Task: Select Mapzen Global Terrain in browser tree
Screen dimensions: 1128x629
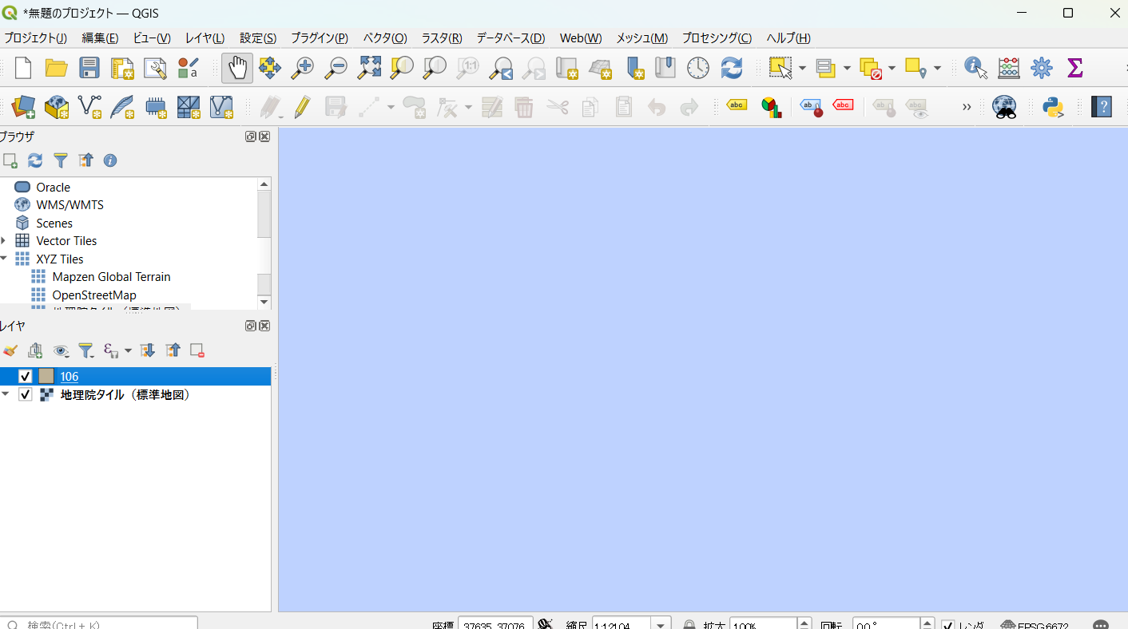Action: (x=111, y=277)
